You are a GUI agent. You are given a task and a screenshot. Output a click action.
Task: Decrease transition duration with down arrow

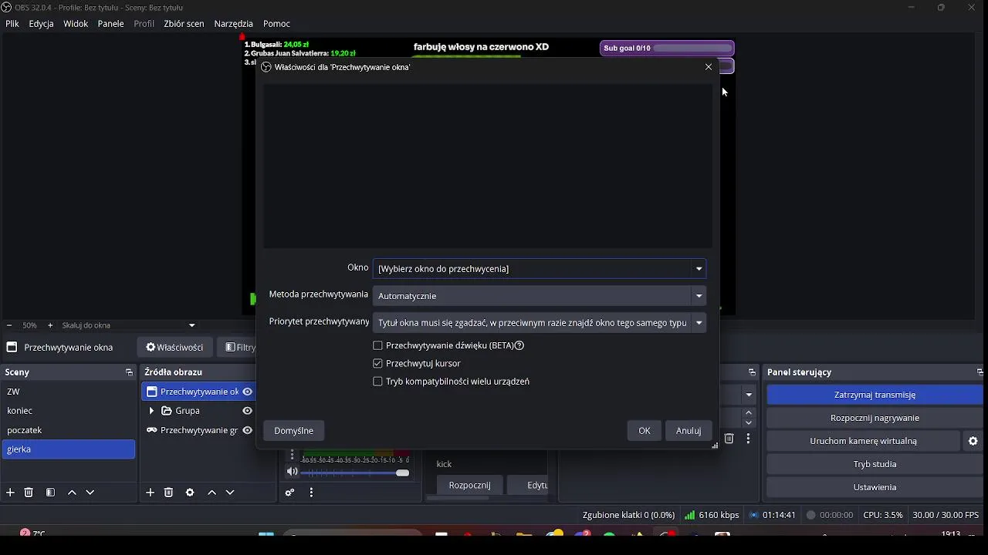tap(749, 423)
